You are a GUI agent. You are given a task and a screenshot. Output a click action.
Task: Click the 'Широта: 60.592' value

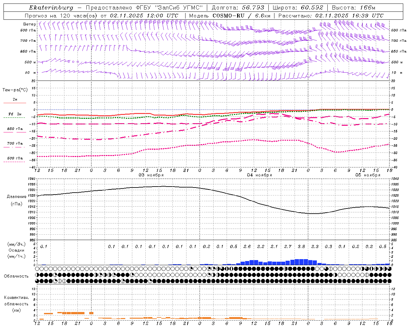[x=298, y=8]
